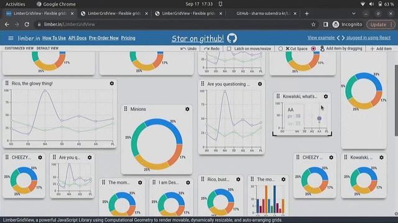Grab drag handle of I am Des... card
Screen dimensions: 398x223
154,182
